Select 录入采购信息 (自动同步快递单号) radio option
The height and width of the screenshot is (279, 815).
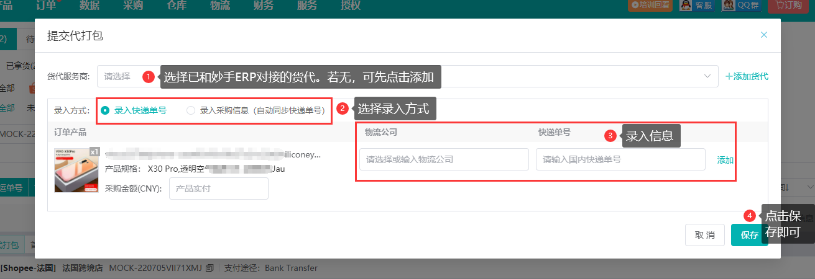(191, 110)
